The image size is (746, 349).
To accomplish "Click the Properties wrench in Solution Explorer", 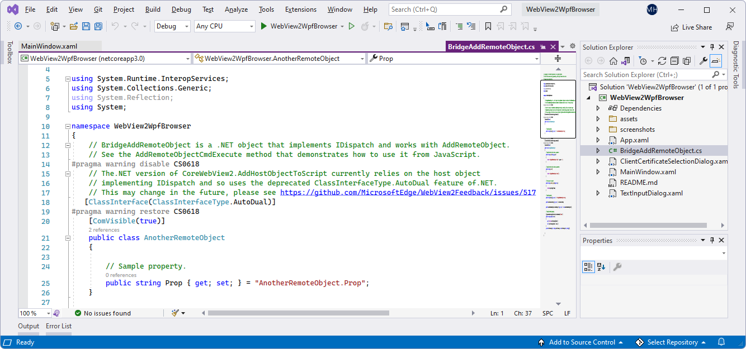I will click(702, 61).
